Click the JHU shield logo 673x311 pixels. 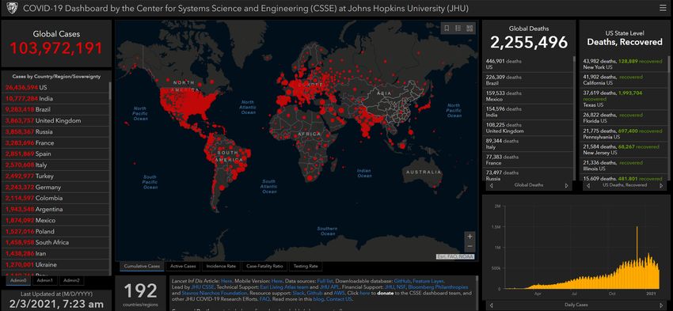(12, 8)
